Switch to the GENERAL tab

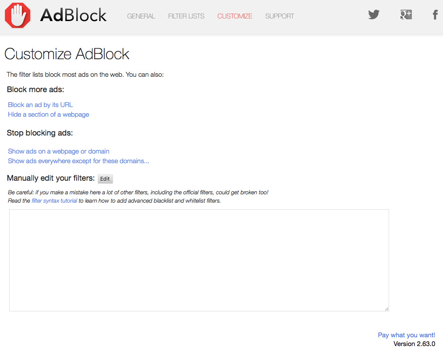tap(141, 16)
